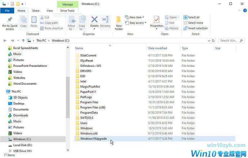Click New folder icon in title bar
The image size is (248, 158).
click(18, 4)
